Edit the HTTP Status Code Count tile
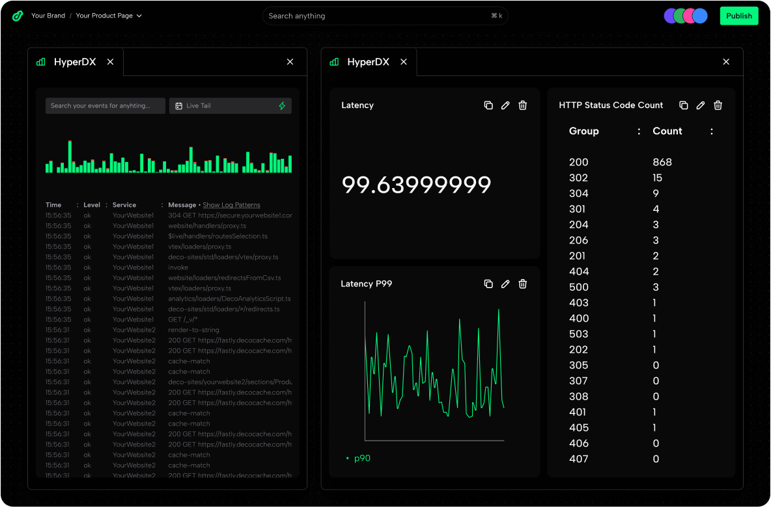Screen dimensions: 771x507 point(701,105)
